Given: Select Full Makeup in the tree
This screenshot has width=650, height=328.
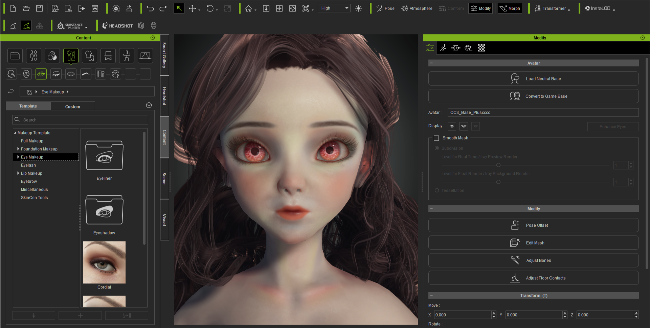Looking at the screenshot, I should pyautogui.click(x=32, y=141).
